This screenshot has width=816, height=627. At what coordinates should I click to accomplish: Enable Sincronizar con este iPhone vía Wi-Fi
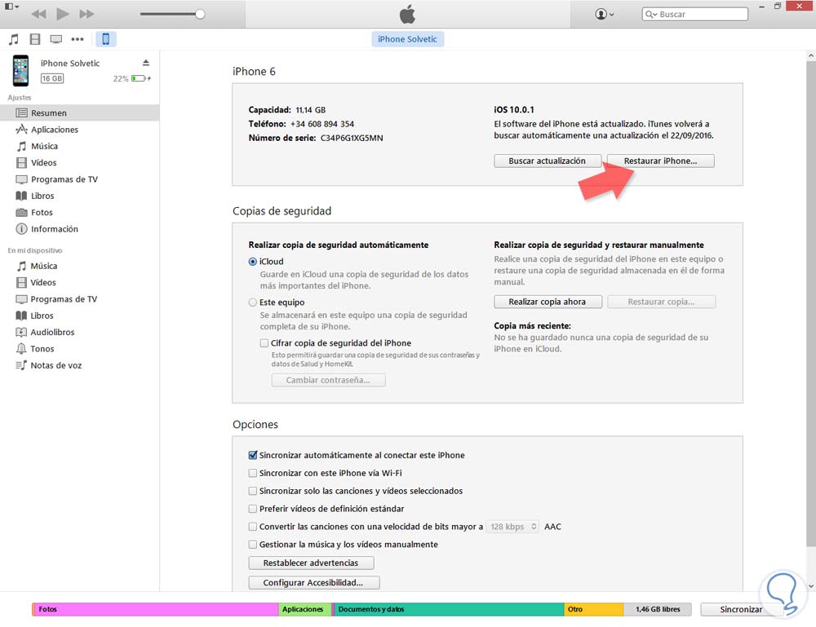[252, 473]
